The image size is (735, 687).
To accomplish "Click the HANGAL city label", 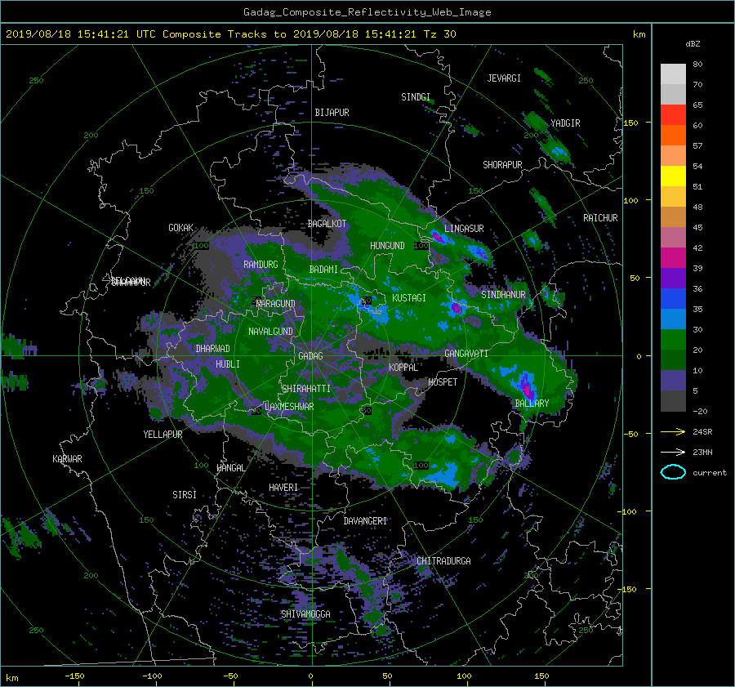I will tap(230, 468).
